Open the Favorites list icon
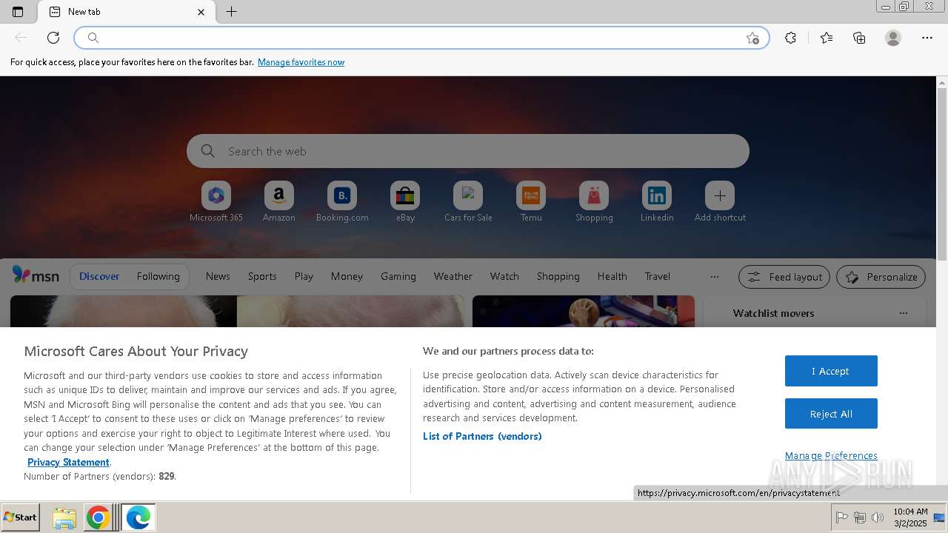The height and width of the screenshot is (533, 948). coord(827,38)
